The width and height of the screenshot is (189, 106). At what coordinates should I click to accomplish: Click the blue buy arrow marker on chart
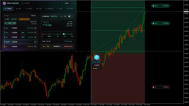pos(97,57)
